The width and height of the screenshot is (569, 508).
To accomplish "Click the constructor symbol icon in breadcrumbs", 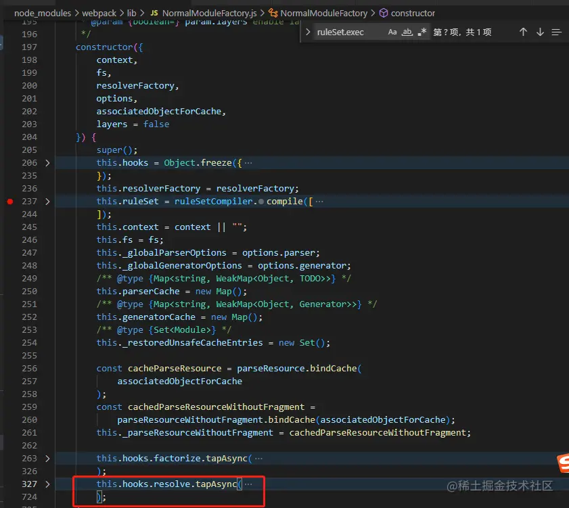I will [384, 13].
